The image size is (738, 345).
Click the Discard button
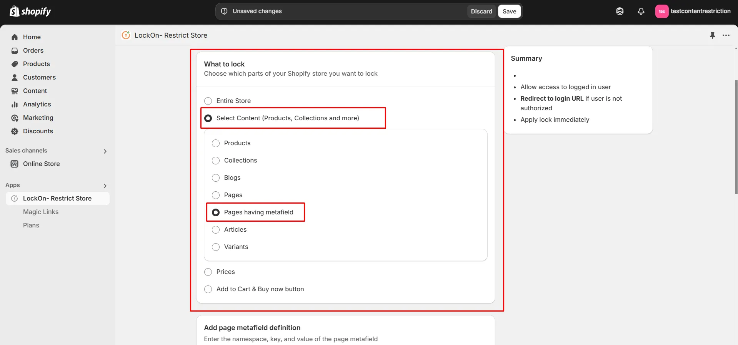pos(481,11)
